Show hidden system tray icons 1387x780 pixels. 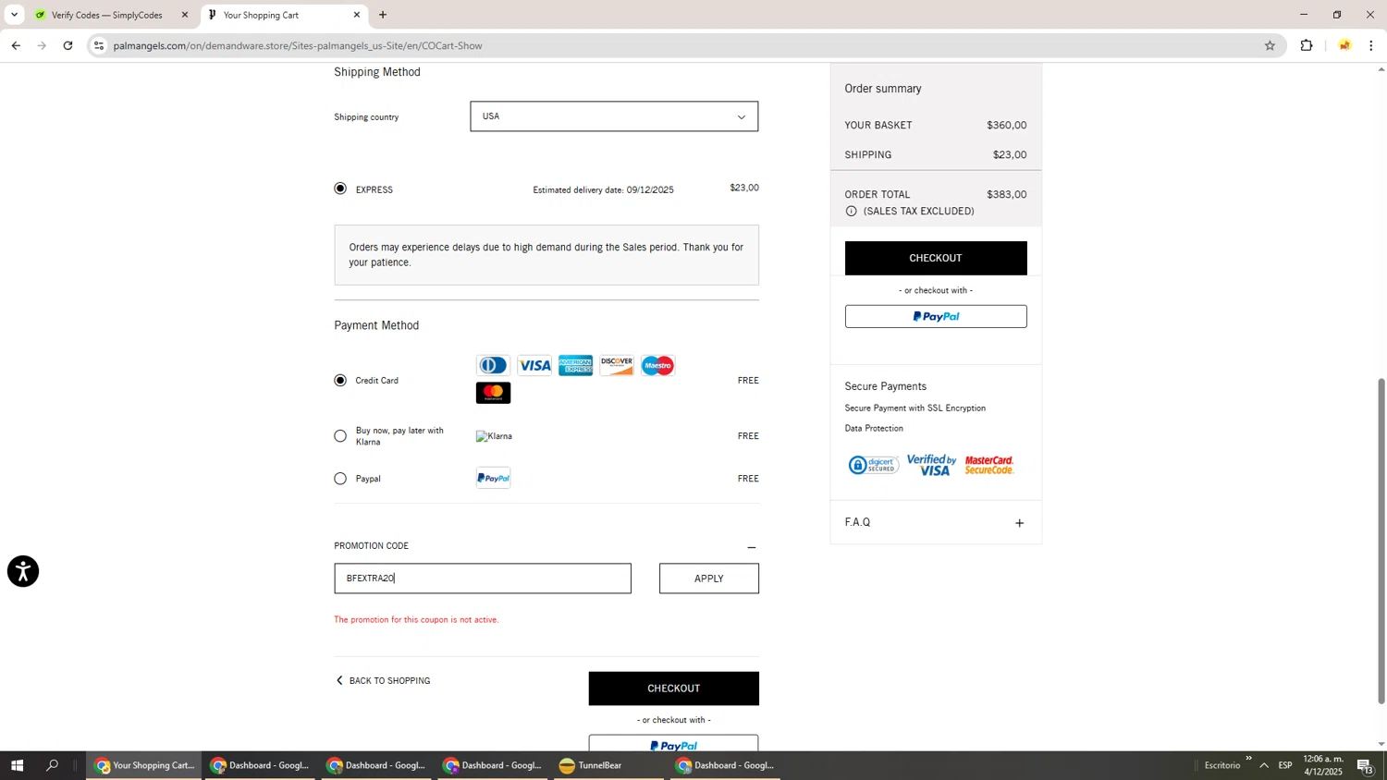click(x=1264, y=765)
